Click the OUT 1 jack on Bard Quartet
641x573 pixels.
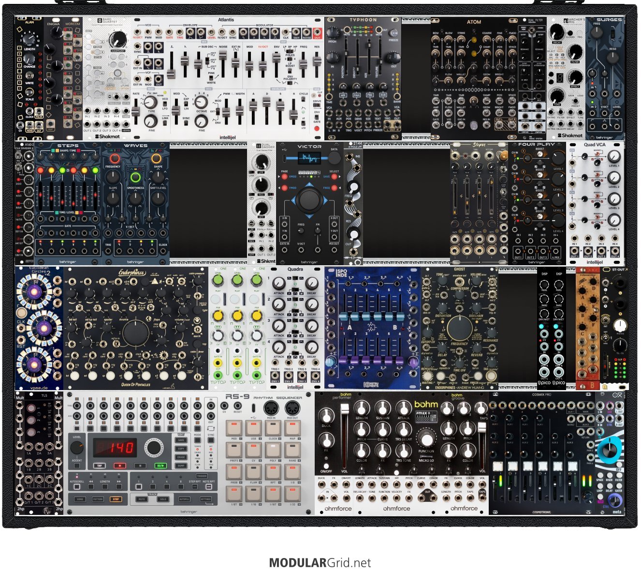point(87,125)
